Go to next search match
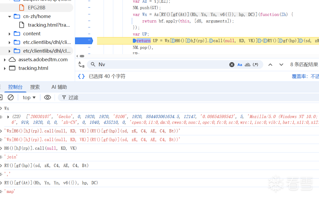The image size is (319, 199). [281, 65]
